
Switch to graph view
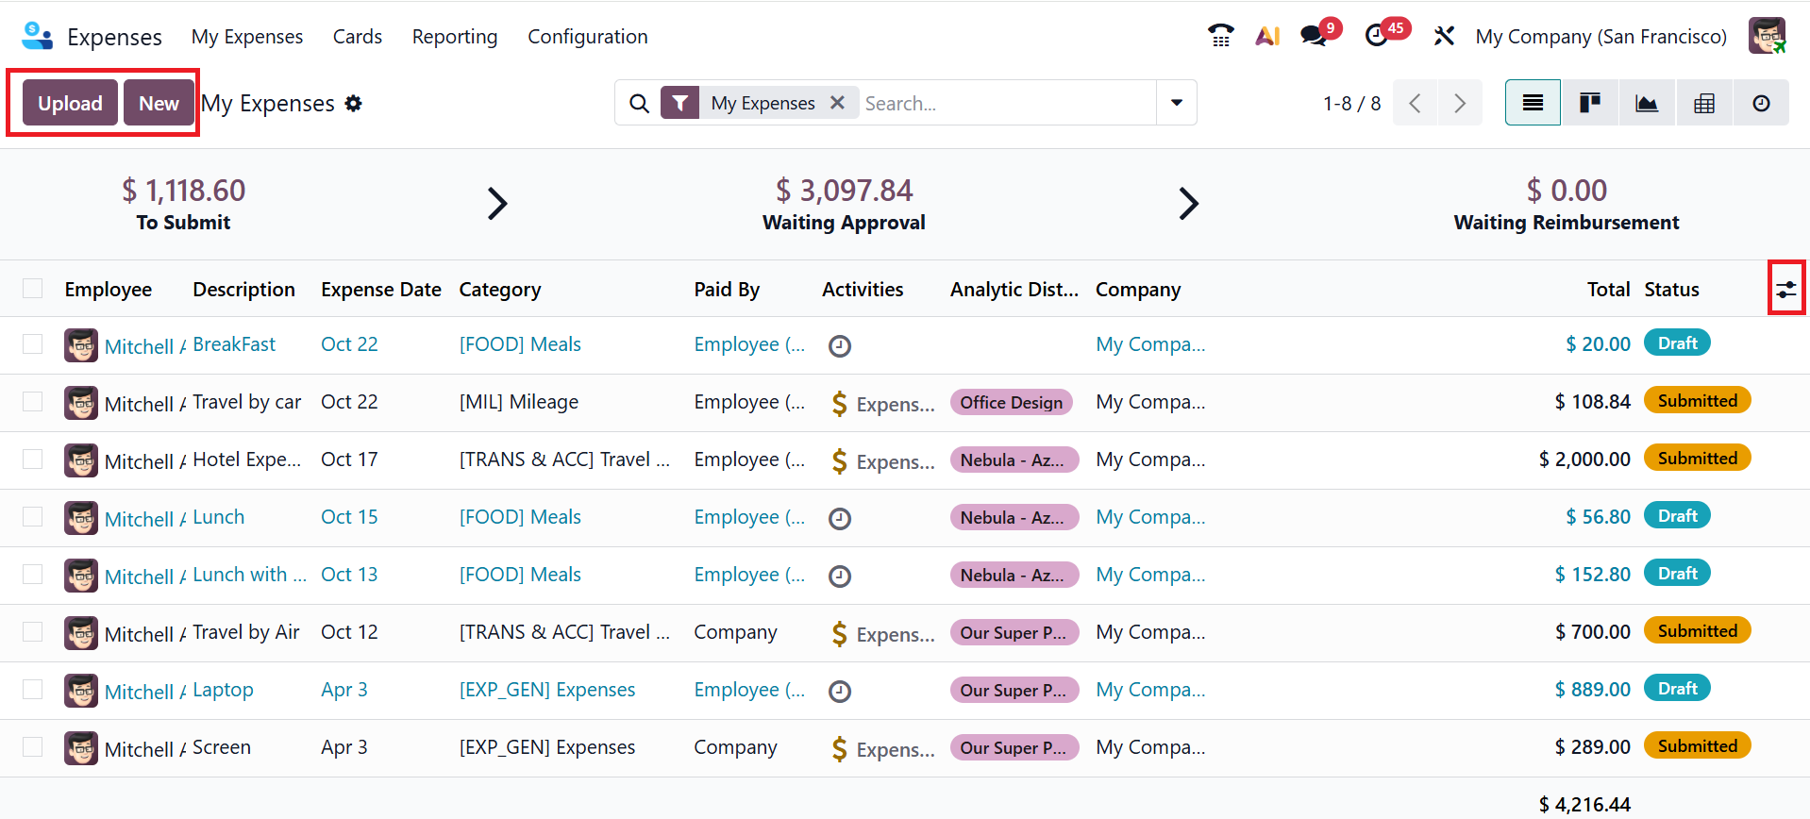(x=1647, y=103)
